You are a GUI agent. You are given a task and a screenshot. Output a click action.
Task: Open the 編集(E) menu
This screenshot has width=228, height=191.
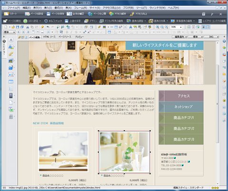coord(27,8)
